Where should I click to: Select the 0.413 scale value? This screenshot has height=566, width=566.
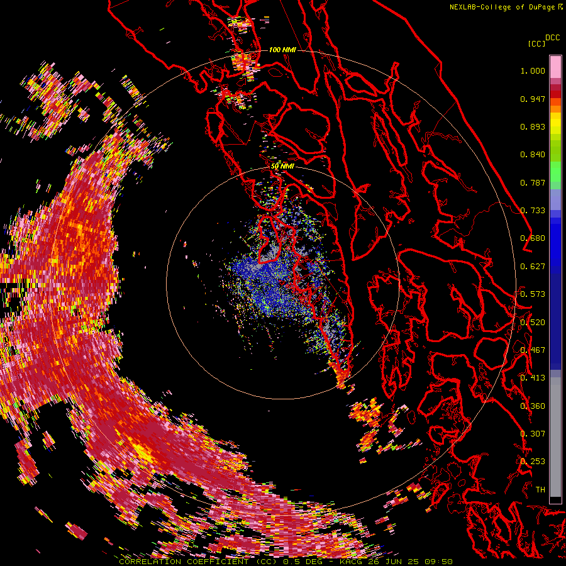pyautogui.click(x=533, y=378)
